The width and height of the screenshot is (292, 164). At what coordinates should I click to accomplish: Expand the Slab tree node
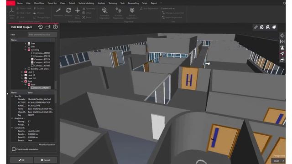click(26, 46)
